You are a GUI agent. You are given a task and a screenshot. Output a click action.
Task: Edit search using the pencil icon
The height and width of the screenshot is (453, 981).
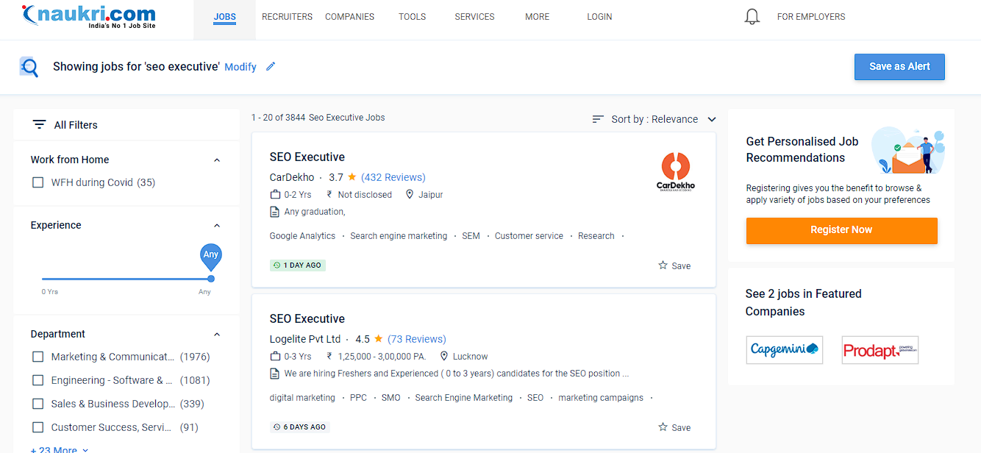click(270, 66)
